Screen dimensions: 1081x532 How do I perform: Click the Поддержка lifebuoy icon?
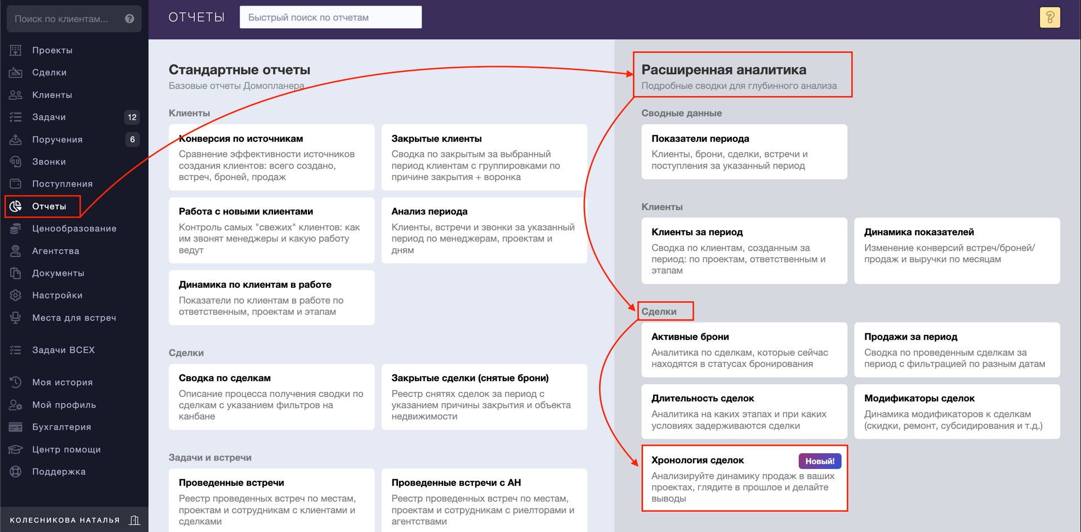click(x=16, y=472)
